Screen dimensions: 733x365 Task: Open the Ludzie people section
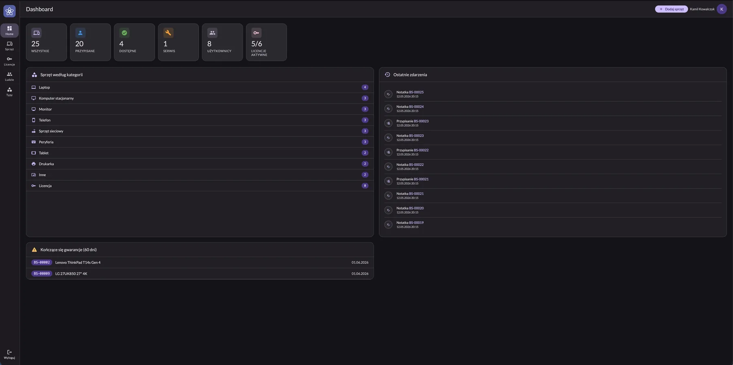click(9, 76)
